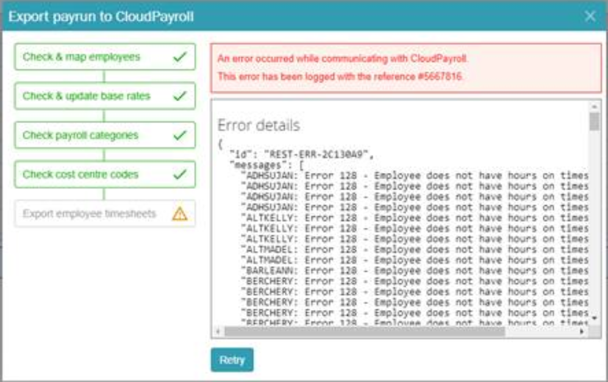Click the "Export employee timesheets" step label
608x382 pixels.
coord(89,213)
